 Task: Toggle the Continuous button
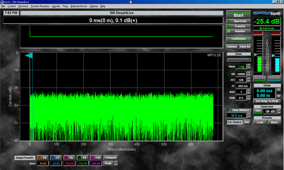pos(238,39)
